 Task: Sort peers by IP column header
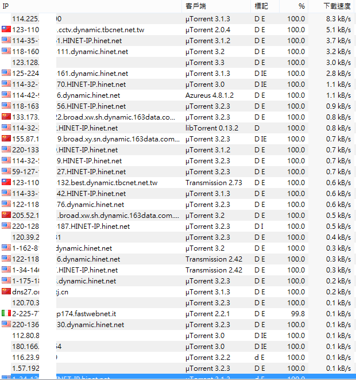pos(91,6)
